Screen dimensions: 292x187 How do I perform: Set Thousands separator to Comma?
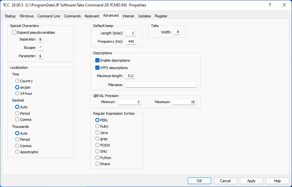coord(23,146)
